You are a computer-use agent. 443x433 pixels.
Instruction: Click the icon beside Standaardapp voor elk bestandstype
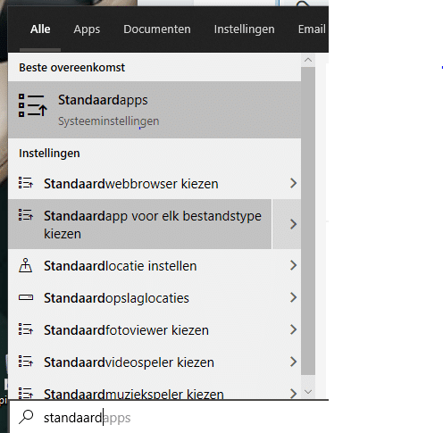point(26,214)
